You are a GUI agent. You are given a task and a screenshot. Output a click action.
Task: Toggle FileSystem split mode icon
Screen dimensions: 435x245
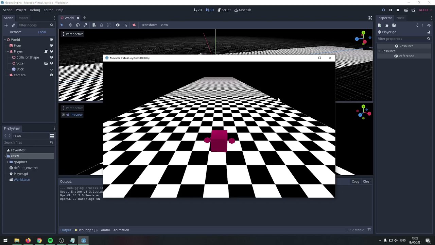[52, 135]
